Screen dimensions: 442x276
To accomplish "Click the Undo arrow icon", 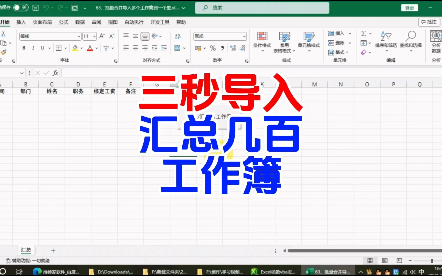I will pos(46,8).
